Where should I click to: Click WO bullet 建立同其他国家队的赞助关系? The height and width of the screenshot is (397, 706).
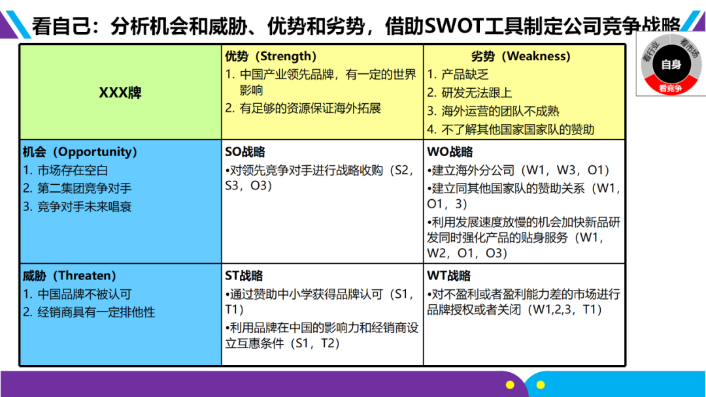[x=524, y=196]
